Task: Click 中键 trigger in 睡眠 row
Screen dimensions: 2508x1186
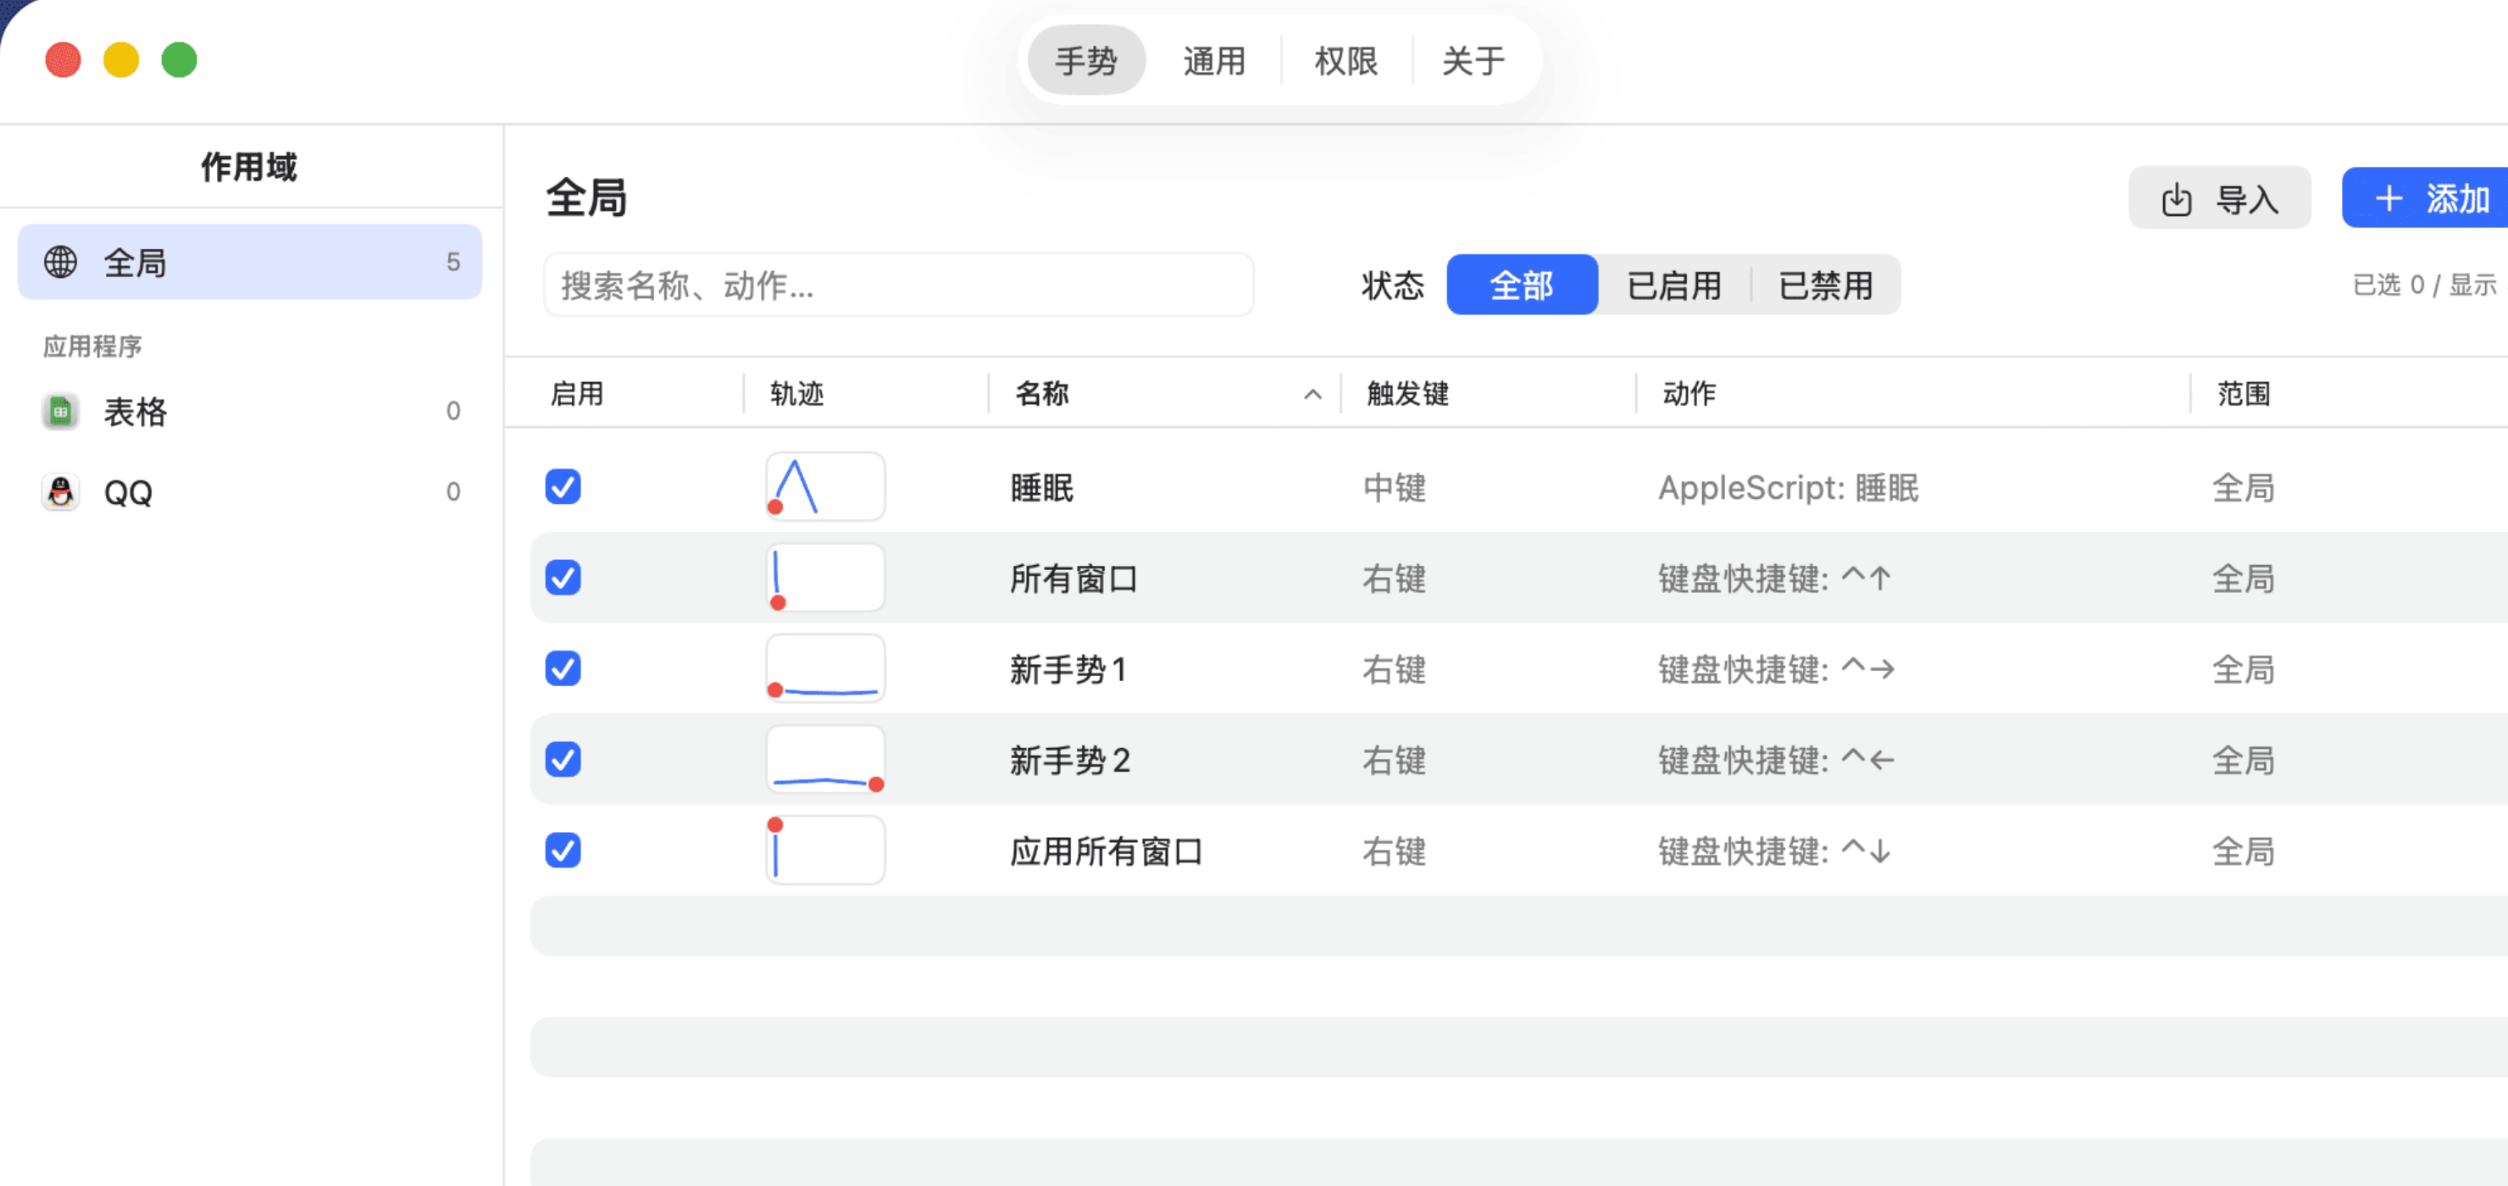Action: (1394, 487)
